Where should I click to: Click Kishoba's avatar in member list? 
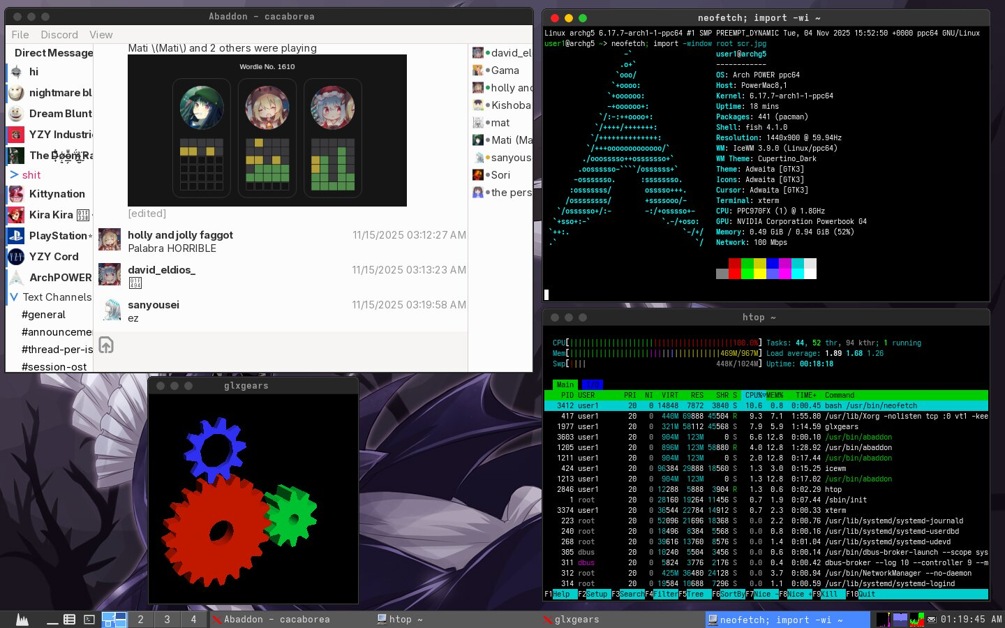pyautogui.click(x=478, y=105)
